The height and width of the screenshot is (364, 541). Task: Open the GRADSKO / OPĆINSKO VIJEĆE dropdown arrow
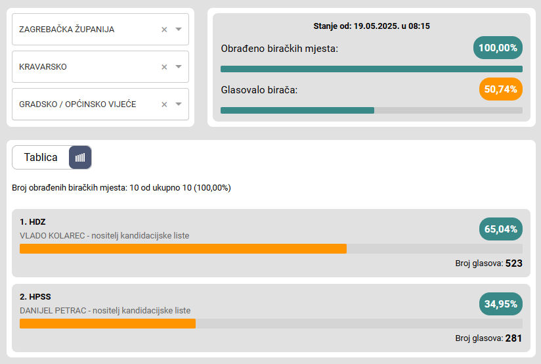(x=179, y=104)
